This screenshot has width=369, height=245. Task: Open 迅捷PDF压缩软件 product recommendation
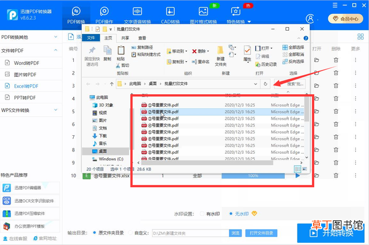[30, 213]
